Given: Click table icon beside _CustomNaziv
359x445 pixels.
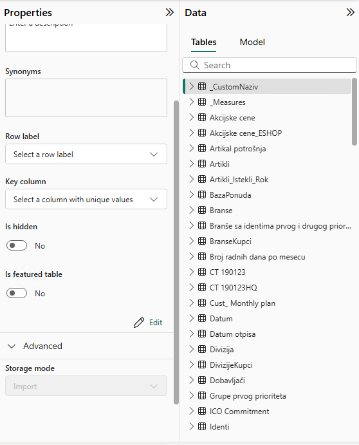Looking at the screenshot, I should [x=202, y=86].
